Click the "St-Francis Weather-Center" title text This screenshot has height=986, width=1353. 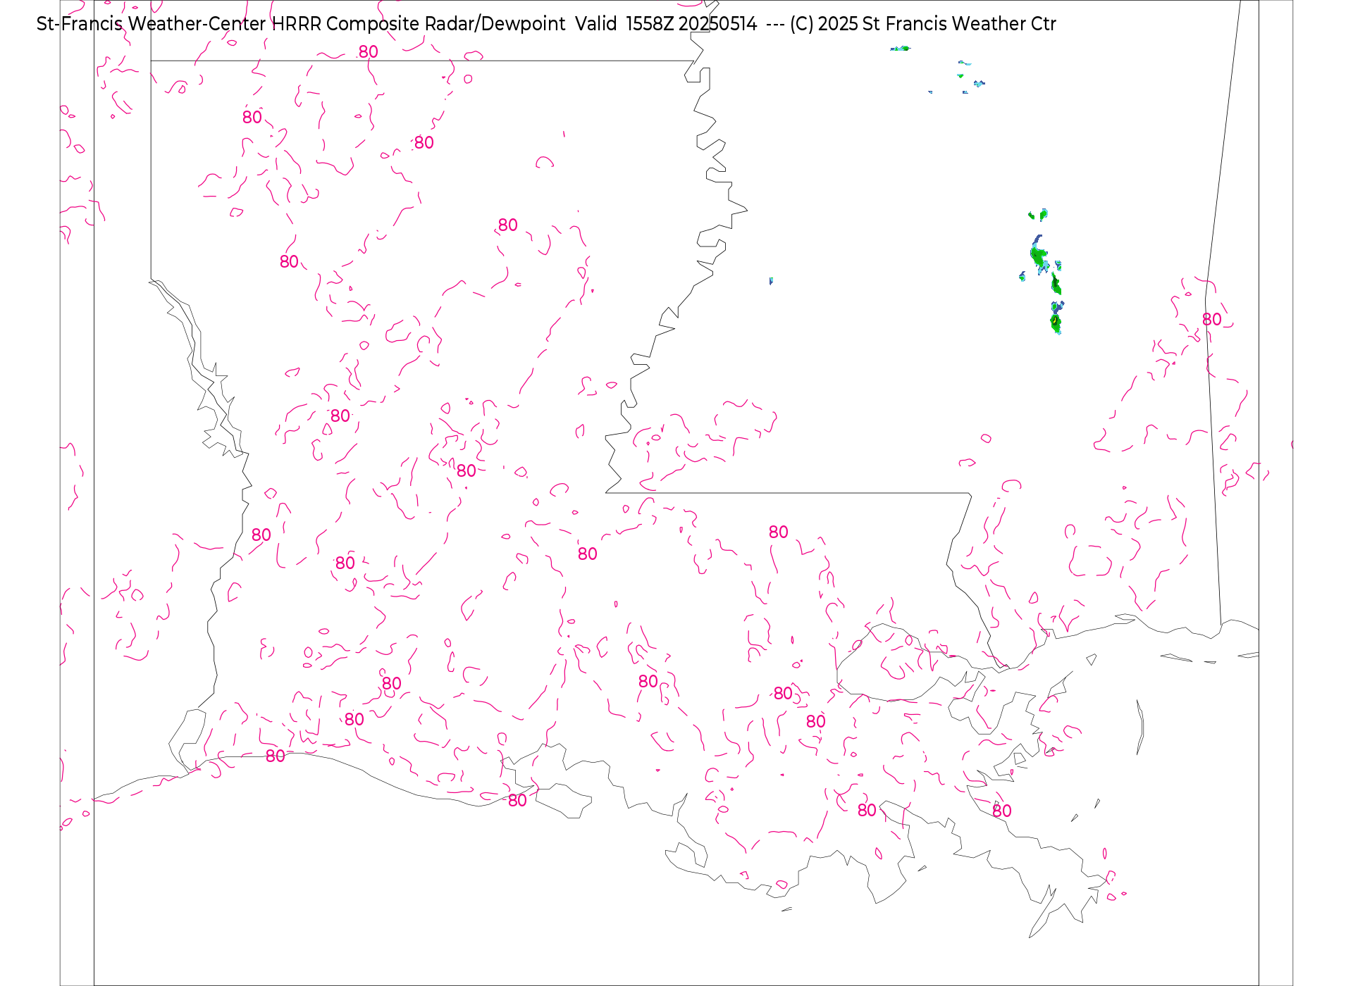[151, 24]
